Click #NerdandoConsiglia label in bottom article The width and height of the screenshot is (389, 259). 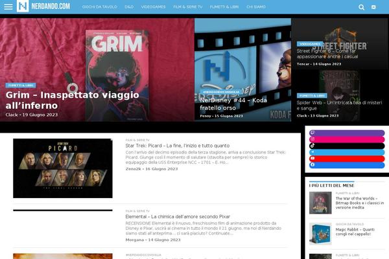[143, 254]
